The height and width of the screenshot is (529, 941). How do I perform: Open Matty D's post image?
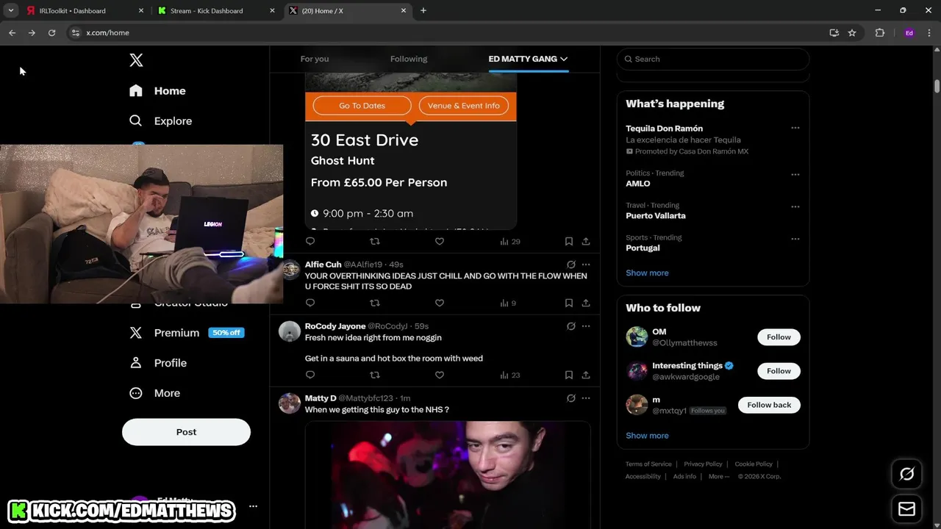click(448, 475)
